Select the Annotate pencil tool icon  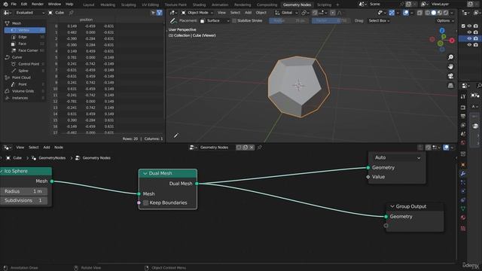(174, 21)
